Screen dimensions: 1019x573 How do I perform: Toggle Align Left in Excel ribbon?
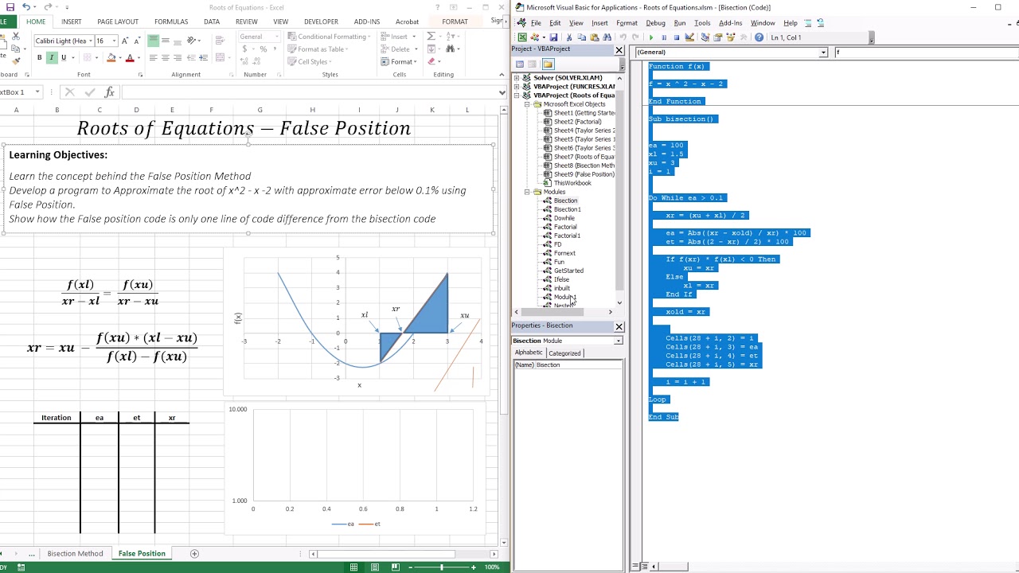(x=153, y=57)
